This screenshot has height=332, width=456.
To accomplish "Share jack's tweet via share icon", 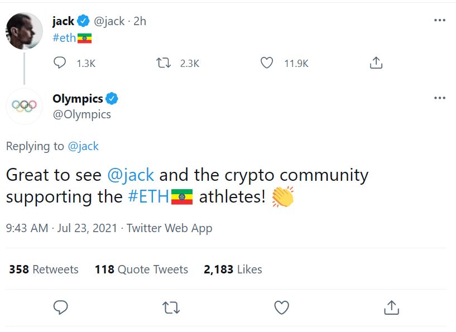I will click(376, 63).
